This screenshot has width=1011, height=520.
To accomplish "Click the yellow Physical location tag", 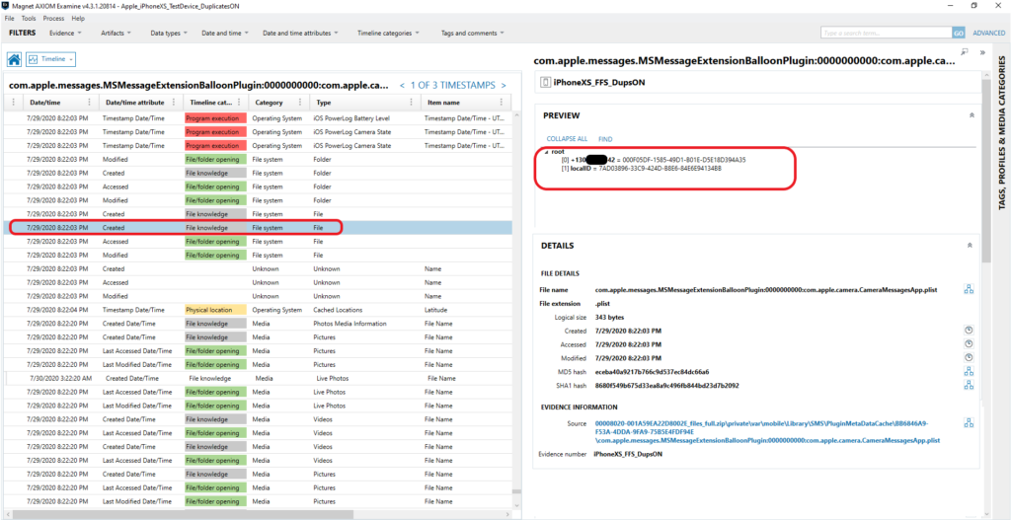I will point(215,310).
